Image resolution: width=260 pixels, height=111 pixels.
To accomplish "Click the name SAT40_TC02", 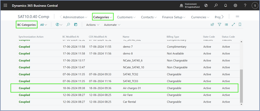I will (x=130, y=74).
